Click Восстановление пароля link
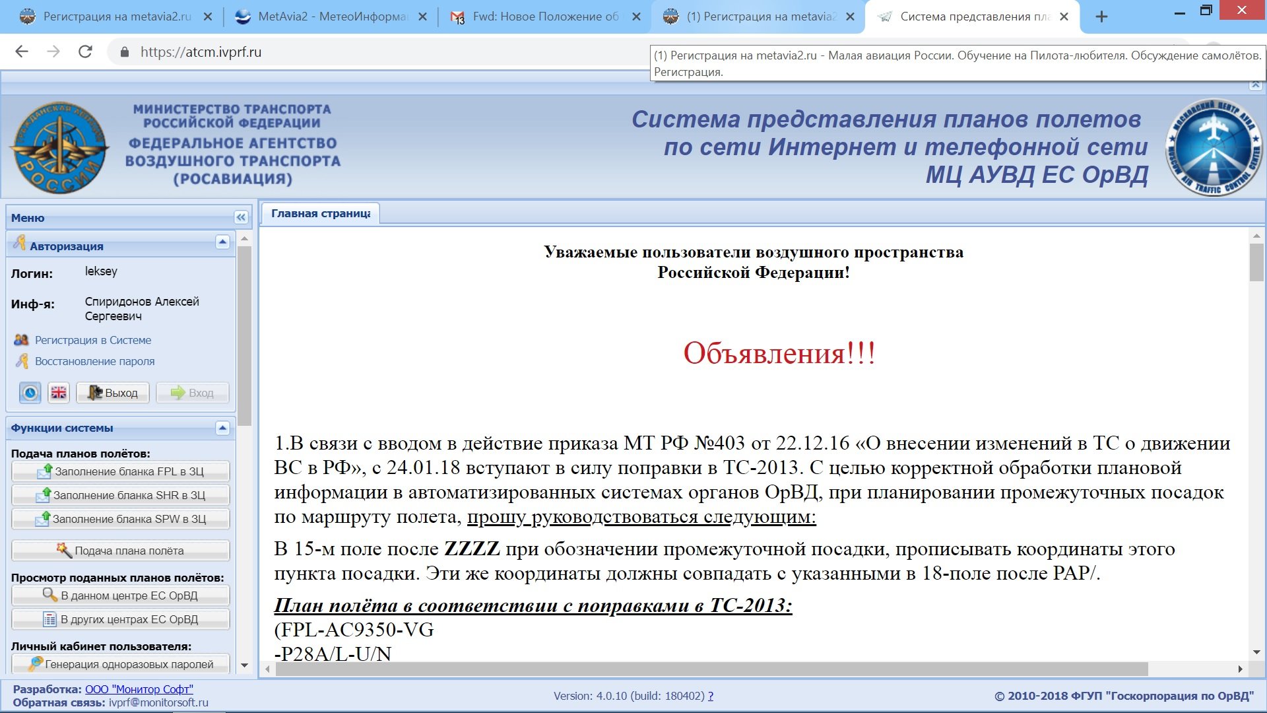1267x713 pixels. point(94,361)
